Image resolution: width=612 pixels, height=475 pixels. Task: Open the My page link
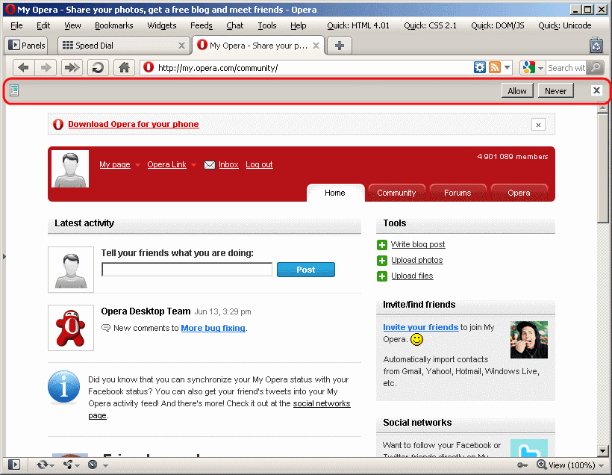tap(115, 164)
